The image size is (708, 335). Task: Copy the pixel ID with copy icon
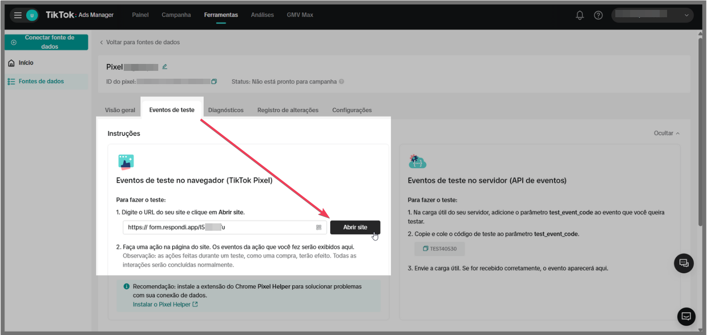tap(214, 82)
